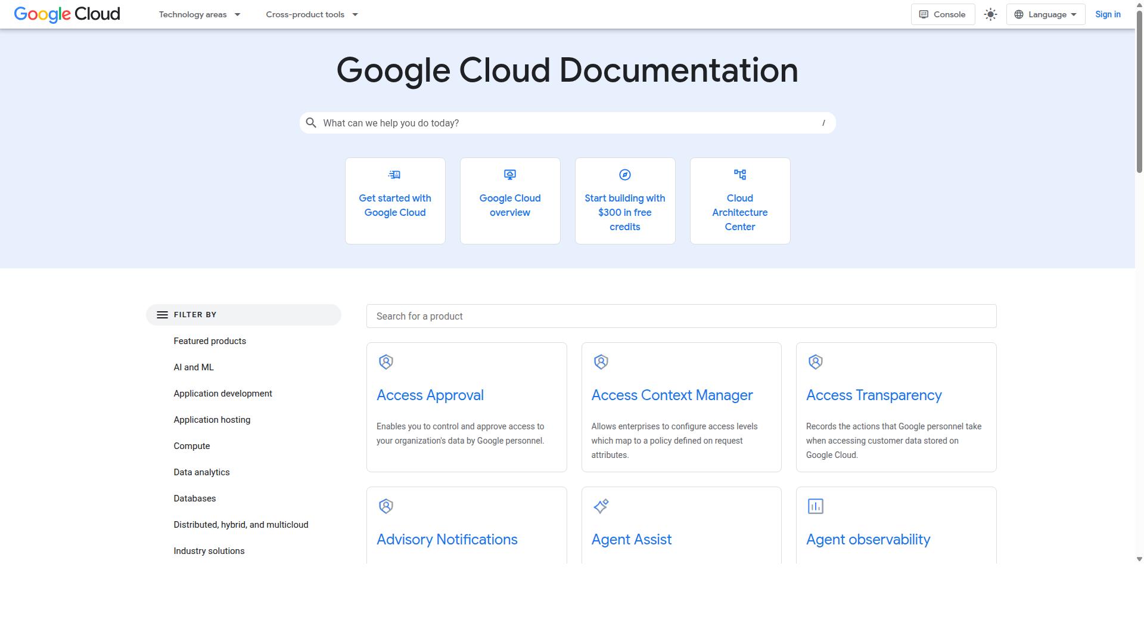The height and width of the screenshot is (644, 1144).
Task: Click the Google Cloud logo
Action: pyautogui.click(x=67, y=14)
